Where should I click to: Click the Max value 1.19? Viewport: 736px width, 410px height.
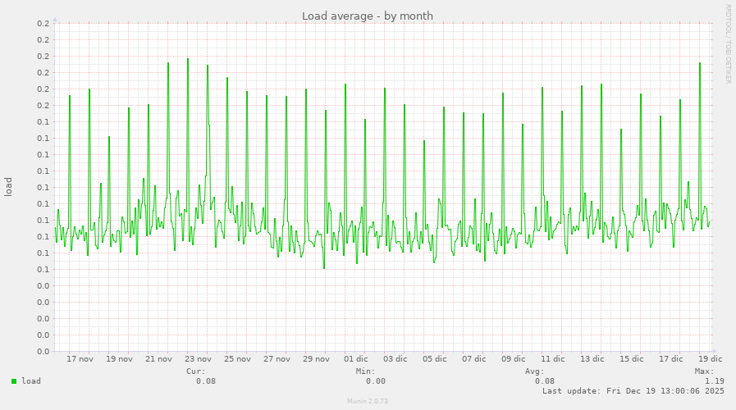point(715,381)
